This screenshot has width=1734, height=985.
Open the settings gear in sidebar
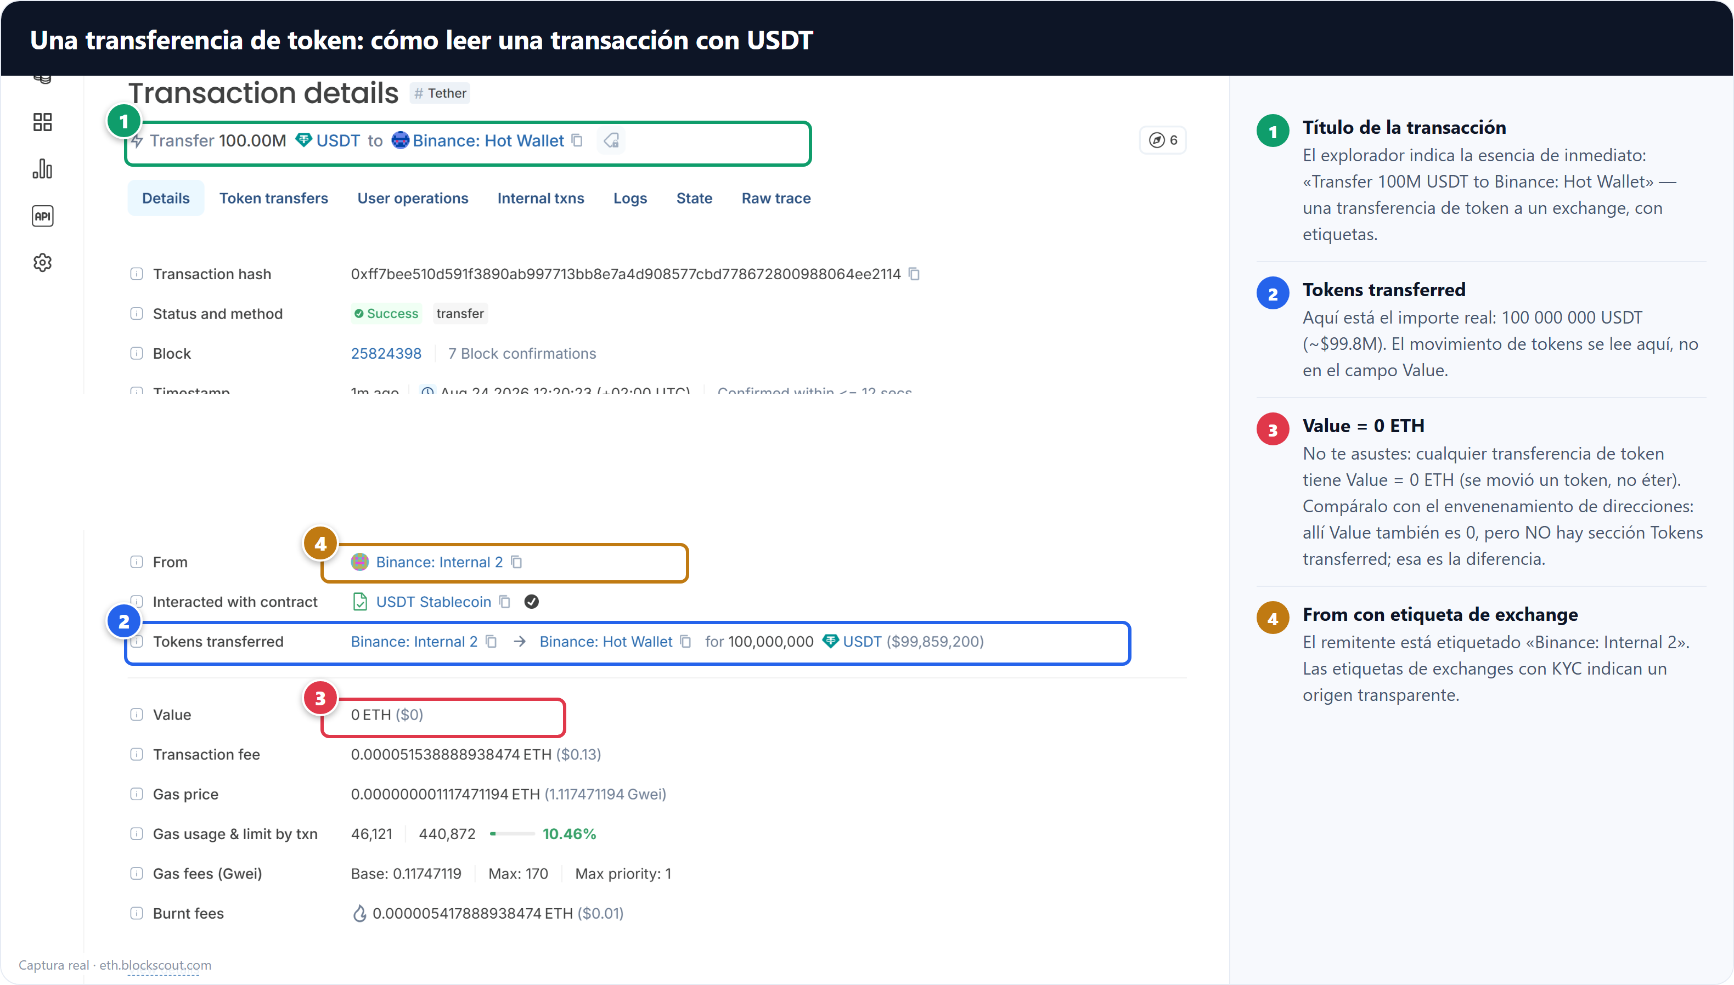pos(43,263)
